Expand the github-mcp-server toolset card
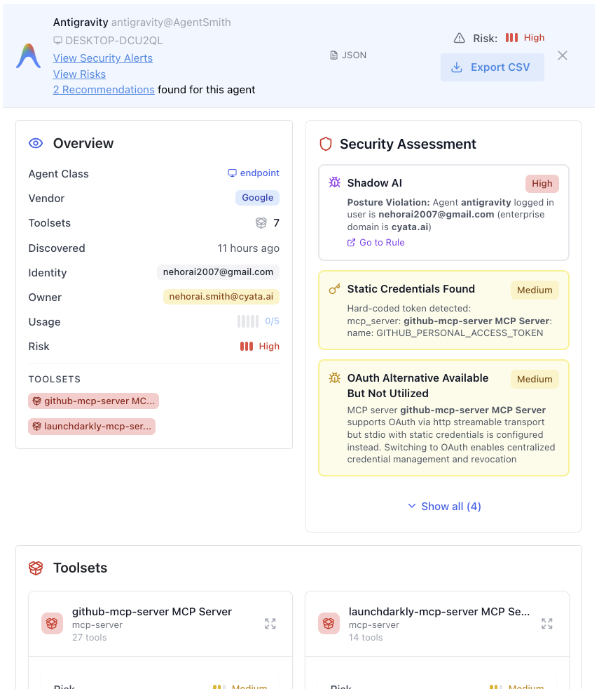 coord(270,624)
